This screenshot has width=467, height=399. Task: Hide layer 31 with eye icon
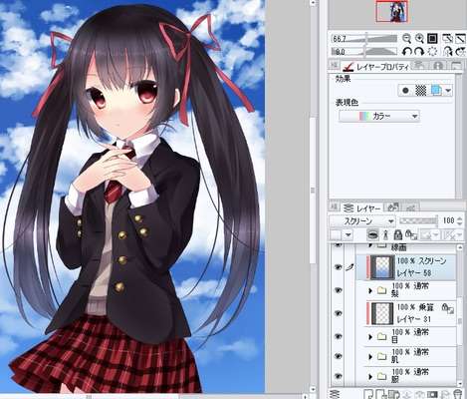click(x=338, y=313)
